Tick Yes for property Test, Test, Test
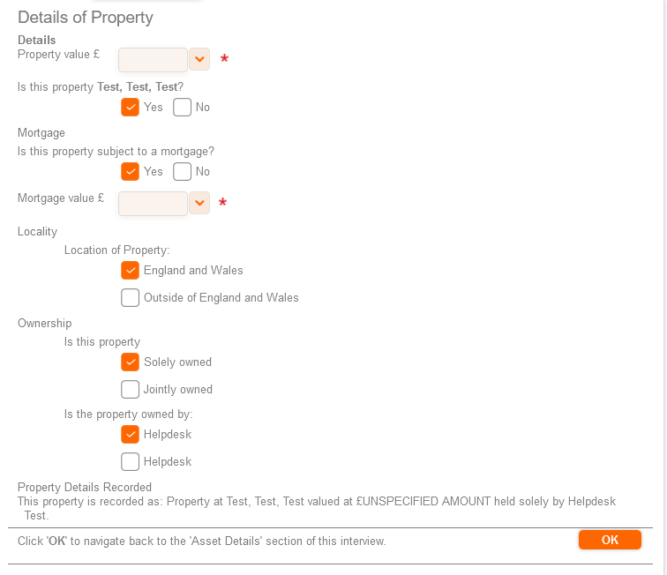The image size is (667, 575). click(131, 108)
